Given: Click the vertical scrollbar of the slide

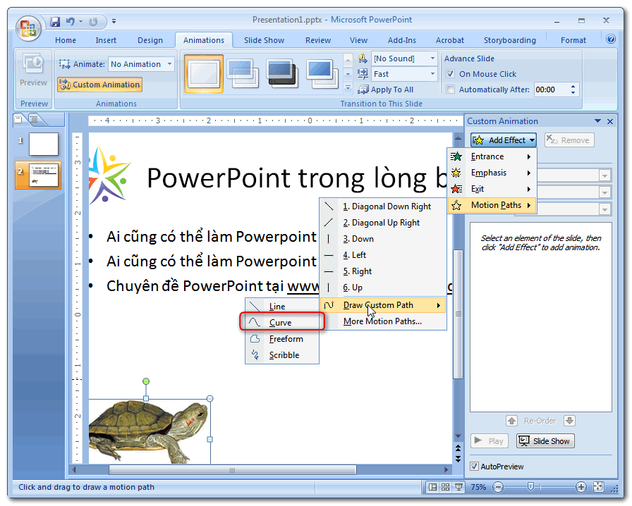Looking at the screenshot, I should point(458,314).
